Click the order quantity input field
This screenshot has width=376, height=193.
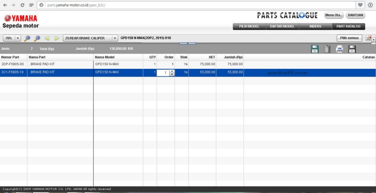tap(163, 73)
